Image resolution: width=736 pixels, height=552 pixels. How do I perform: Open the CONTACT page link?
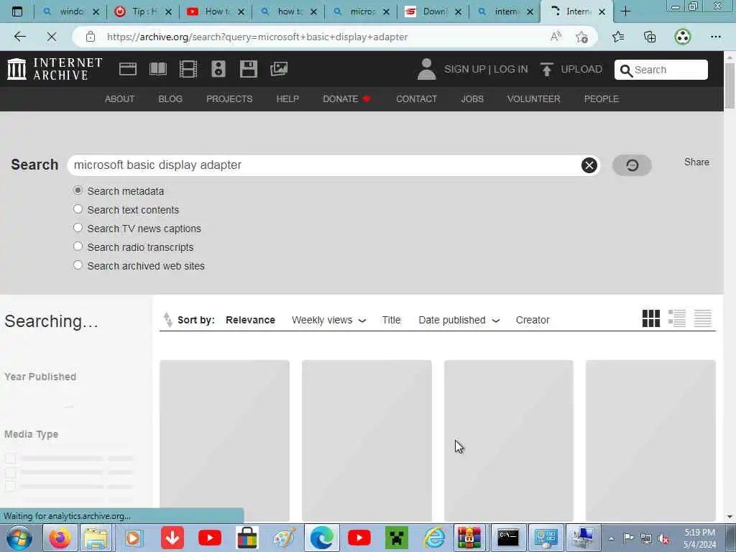click(x=416, y=99)
